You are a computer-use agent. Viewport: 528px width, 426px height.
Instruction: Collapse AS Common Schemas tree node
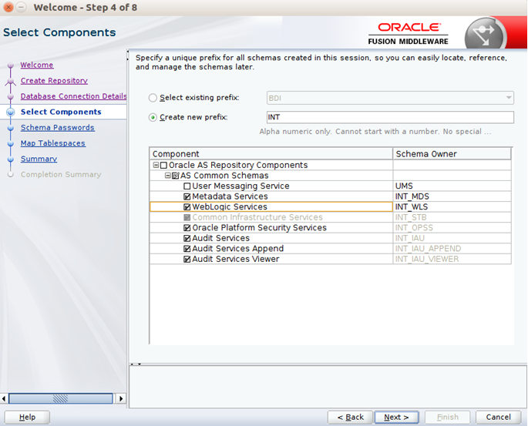pos(168,176)
